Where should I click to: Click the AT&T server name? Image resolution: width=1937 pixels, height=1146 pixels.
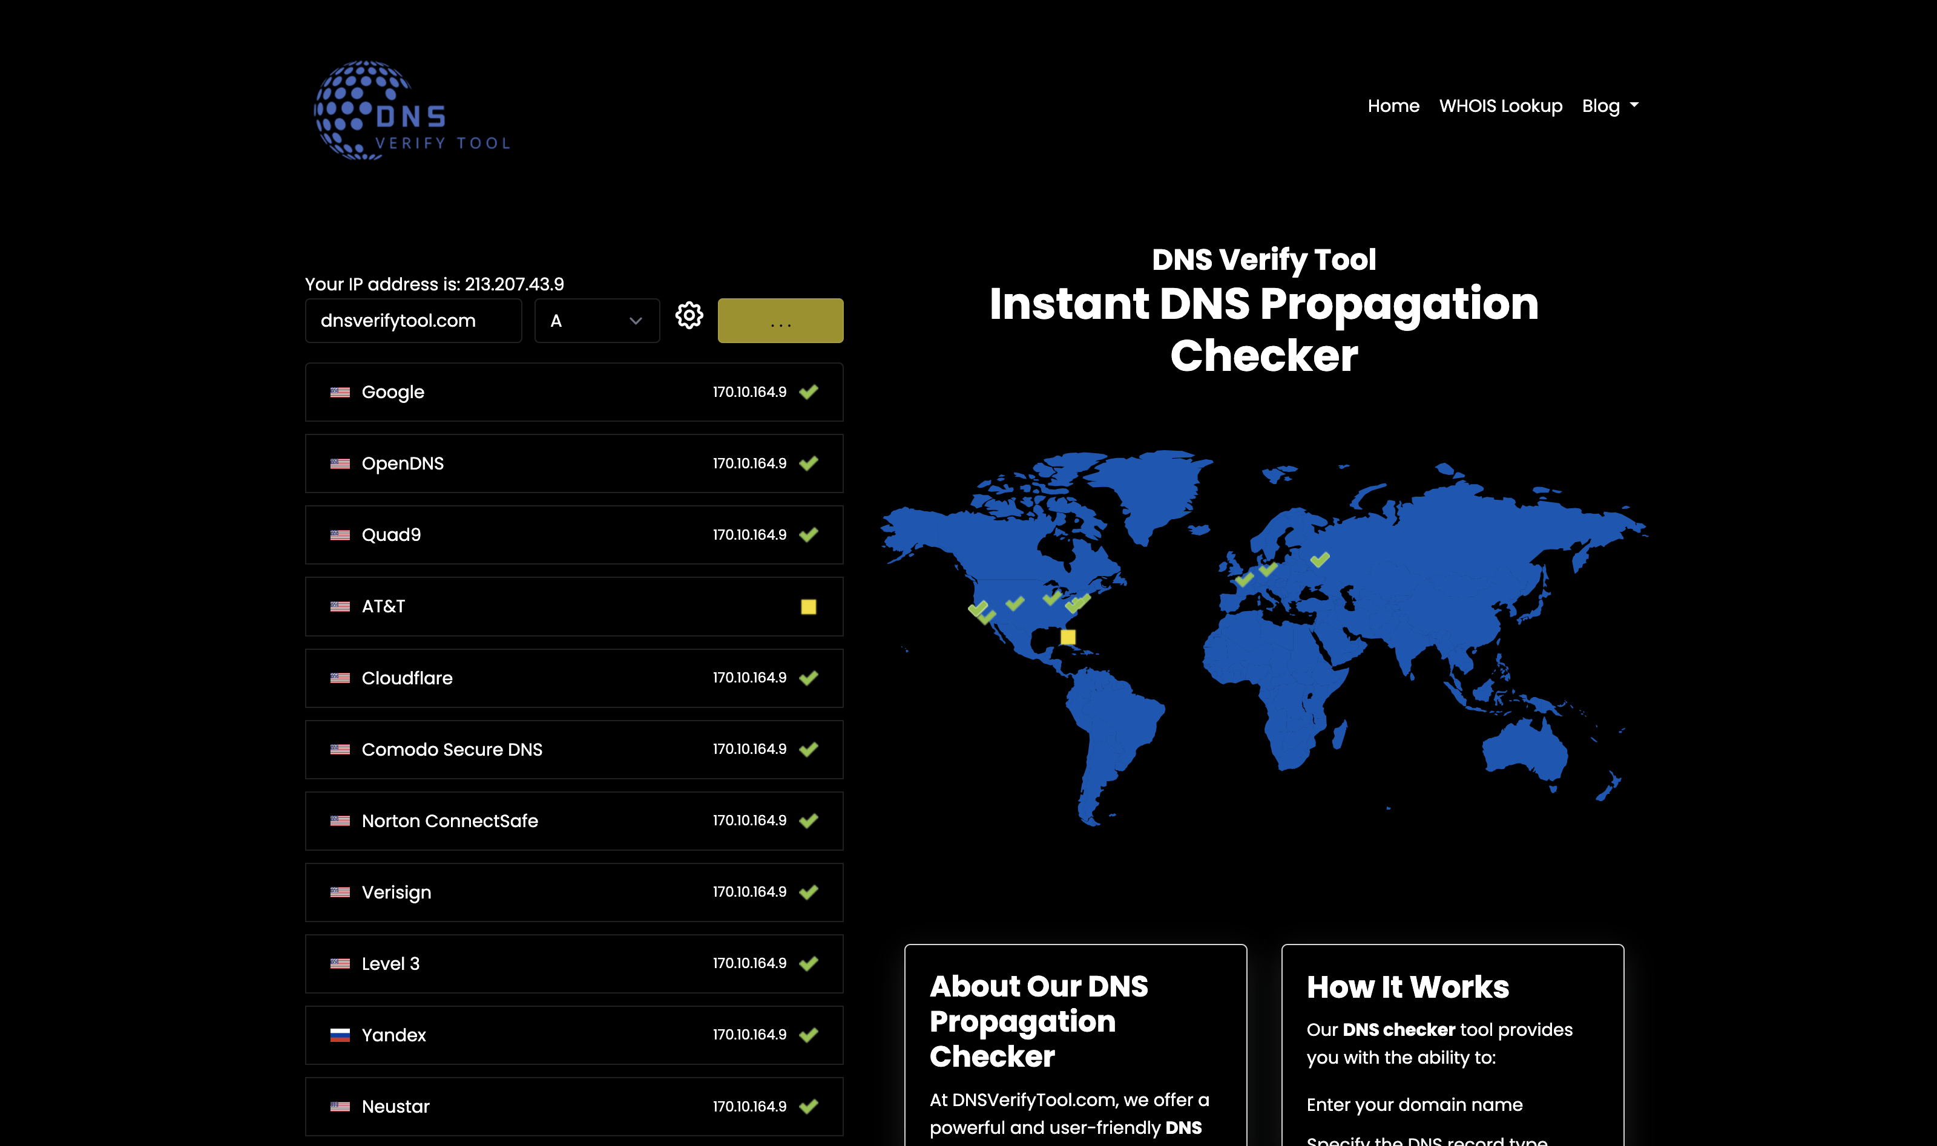[x=383, y=606]
